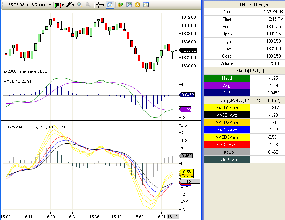285x220 pixels.
Task: Click the gold dollar coin icon
Action: [138, 5]
